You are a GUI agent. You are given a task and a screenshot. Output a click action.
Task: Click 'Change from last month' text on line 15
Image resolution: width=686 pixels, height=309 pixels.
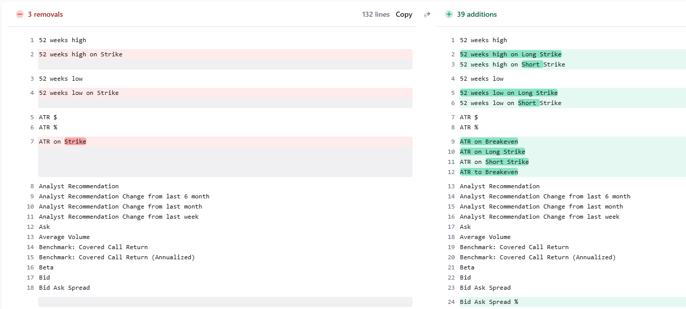584,207
